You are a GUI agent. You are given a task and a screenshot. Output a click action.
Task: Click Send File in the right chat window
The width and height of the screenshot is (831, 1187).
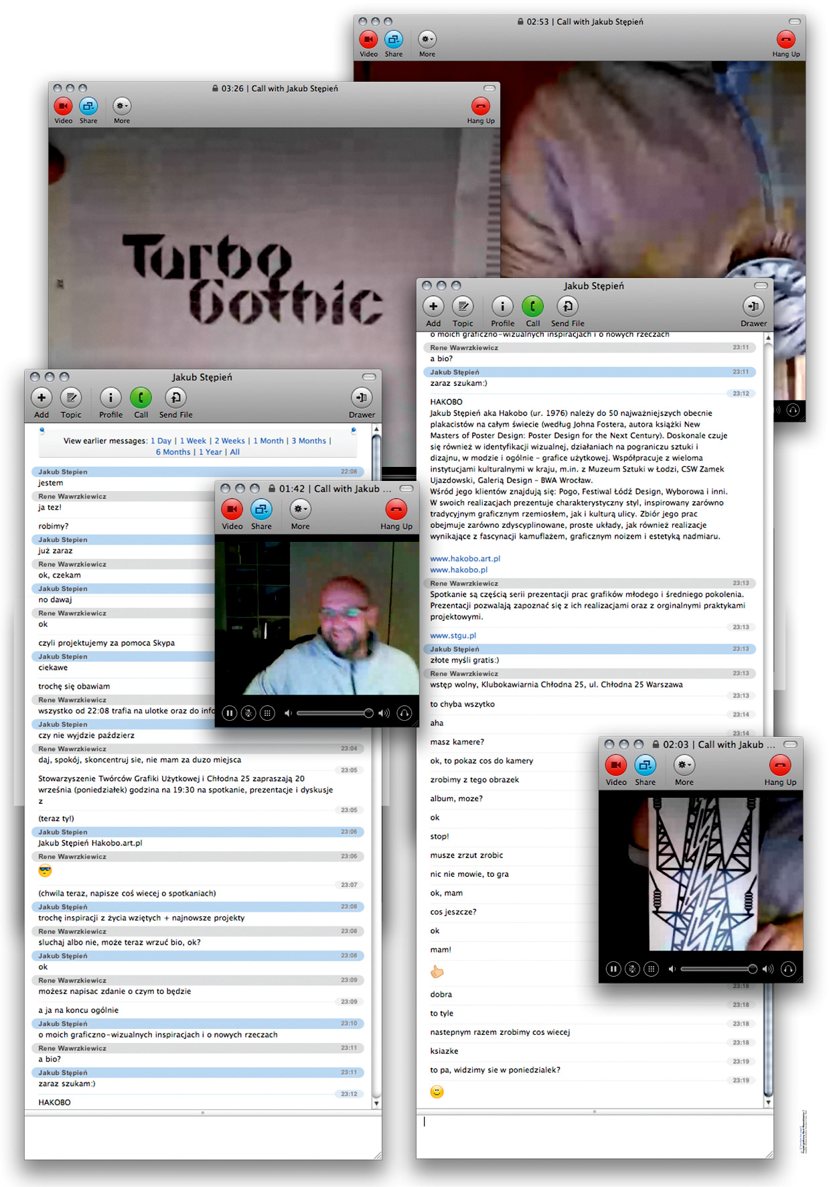tap(567, 307)
